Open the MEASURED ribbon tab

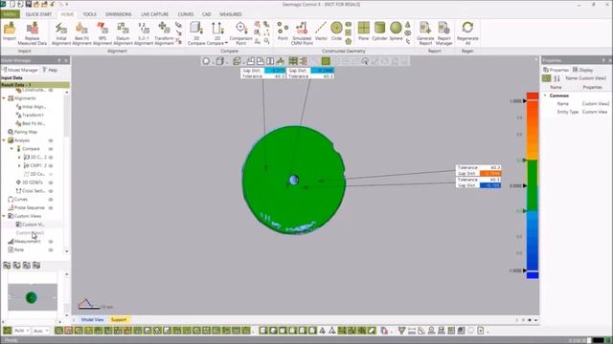[231, 14]
